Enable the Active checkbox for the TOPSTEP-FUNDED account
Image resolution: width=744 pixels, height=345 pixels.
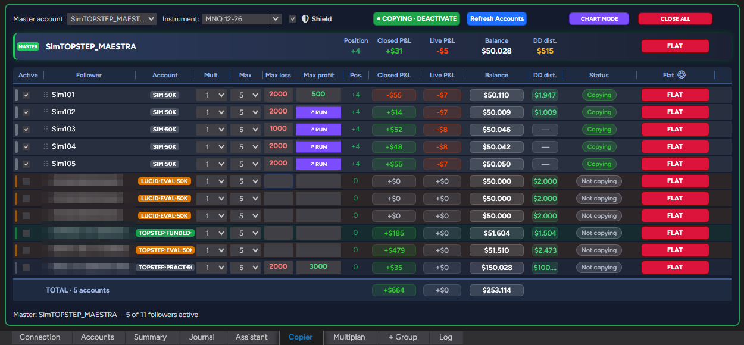point(26,233)
